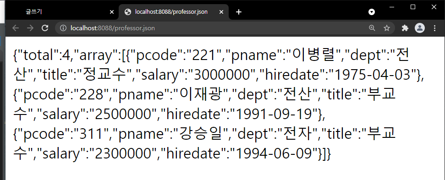Click the pcode value 228
Viewport: 445px width, 180px height.
point(91,94)
